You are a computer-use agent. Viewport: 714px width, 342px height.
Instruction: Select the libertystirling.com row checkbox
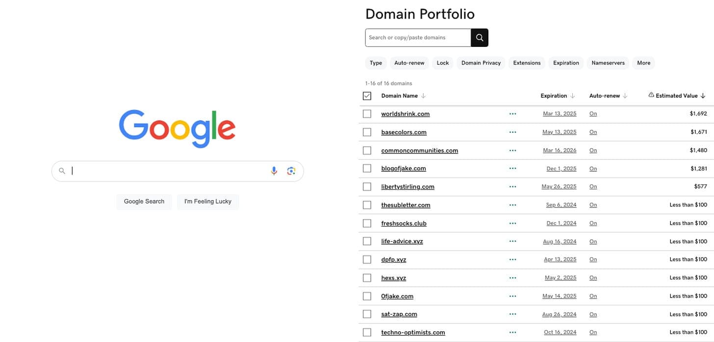[367, 186]
